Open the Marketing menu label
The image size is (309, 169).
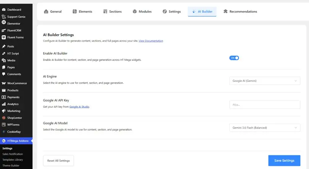(14, 111)
